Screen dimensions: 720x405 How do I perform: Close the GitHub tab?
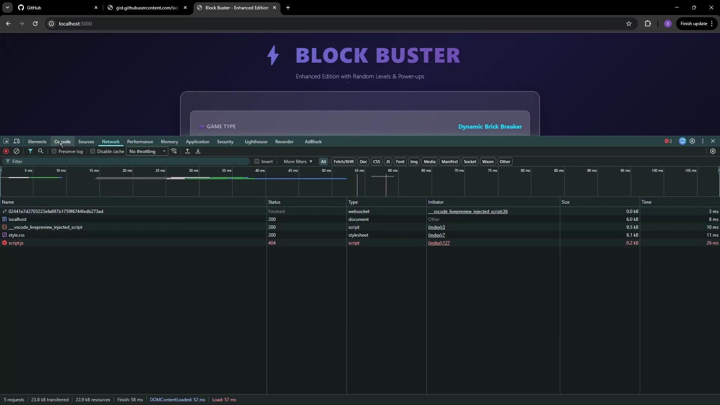96,7
